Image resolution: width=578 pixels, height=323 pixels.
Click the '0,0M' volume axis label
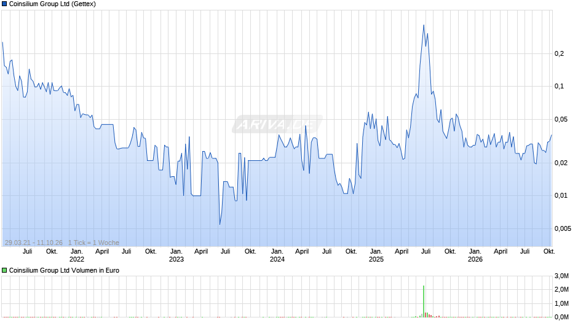pos(562,317)
